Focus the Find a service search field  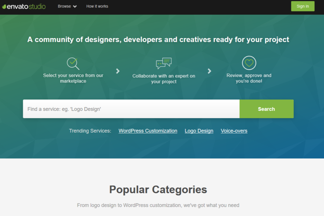pos(131,109)
